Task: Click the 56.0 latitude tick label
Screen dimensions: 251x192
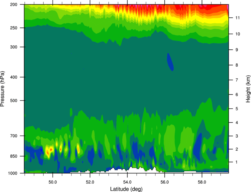Action: 165,182
